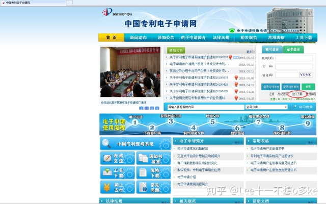Open 教学视频：专利电子申请的应用 link
Viewport: 326px width, 204px height.
pyautogui.click(x=199, y=170)
